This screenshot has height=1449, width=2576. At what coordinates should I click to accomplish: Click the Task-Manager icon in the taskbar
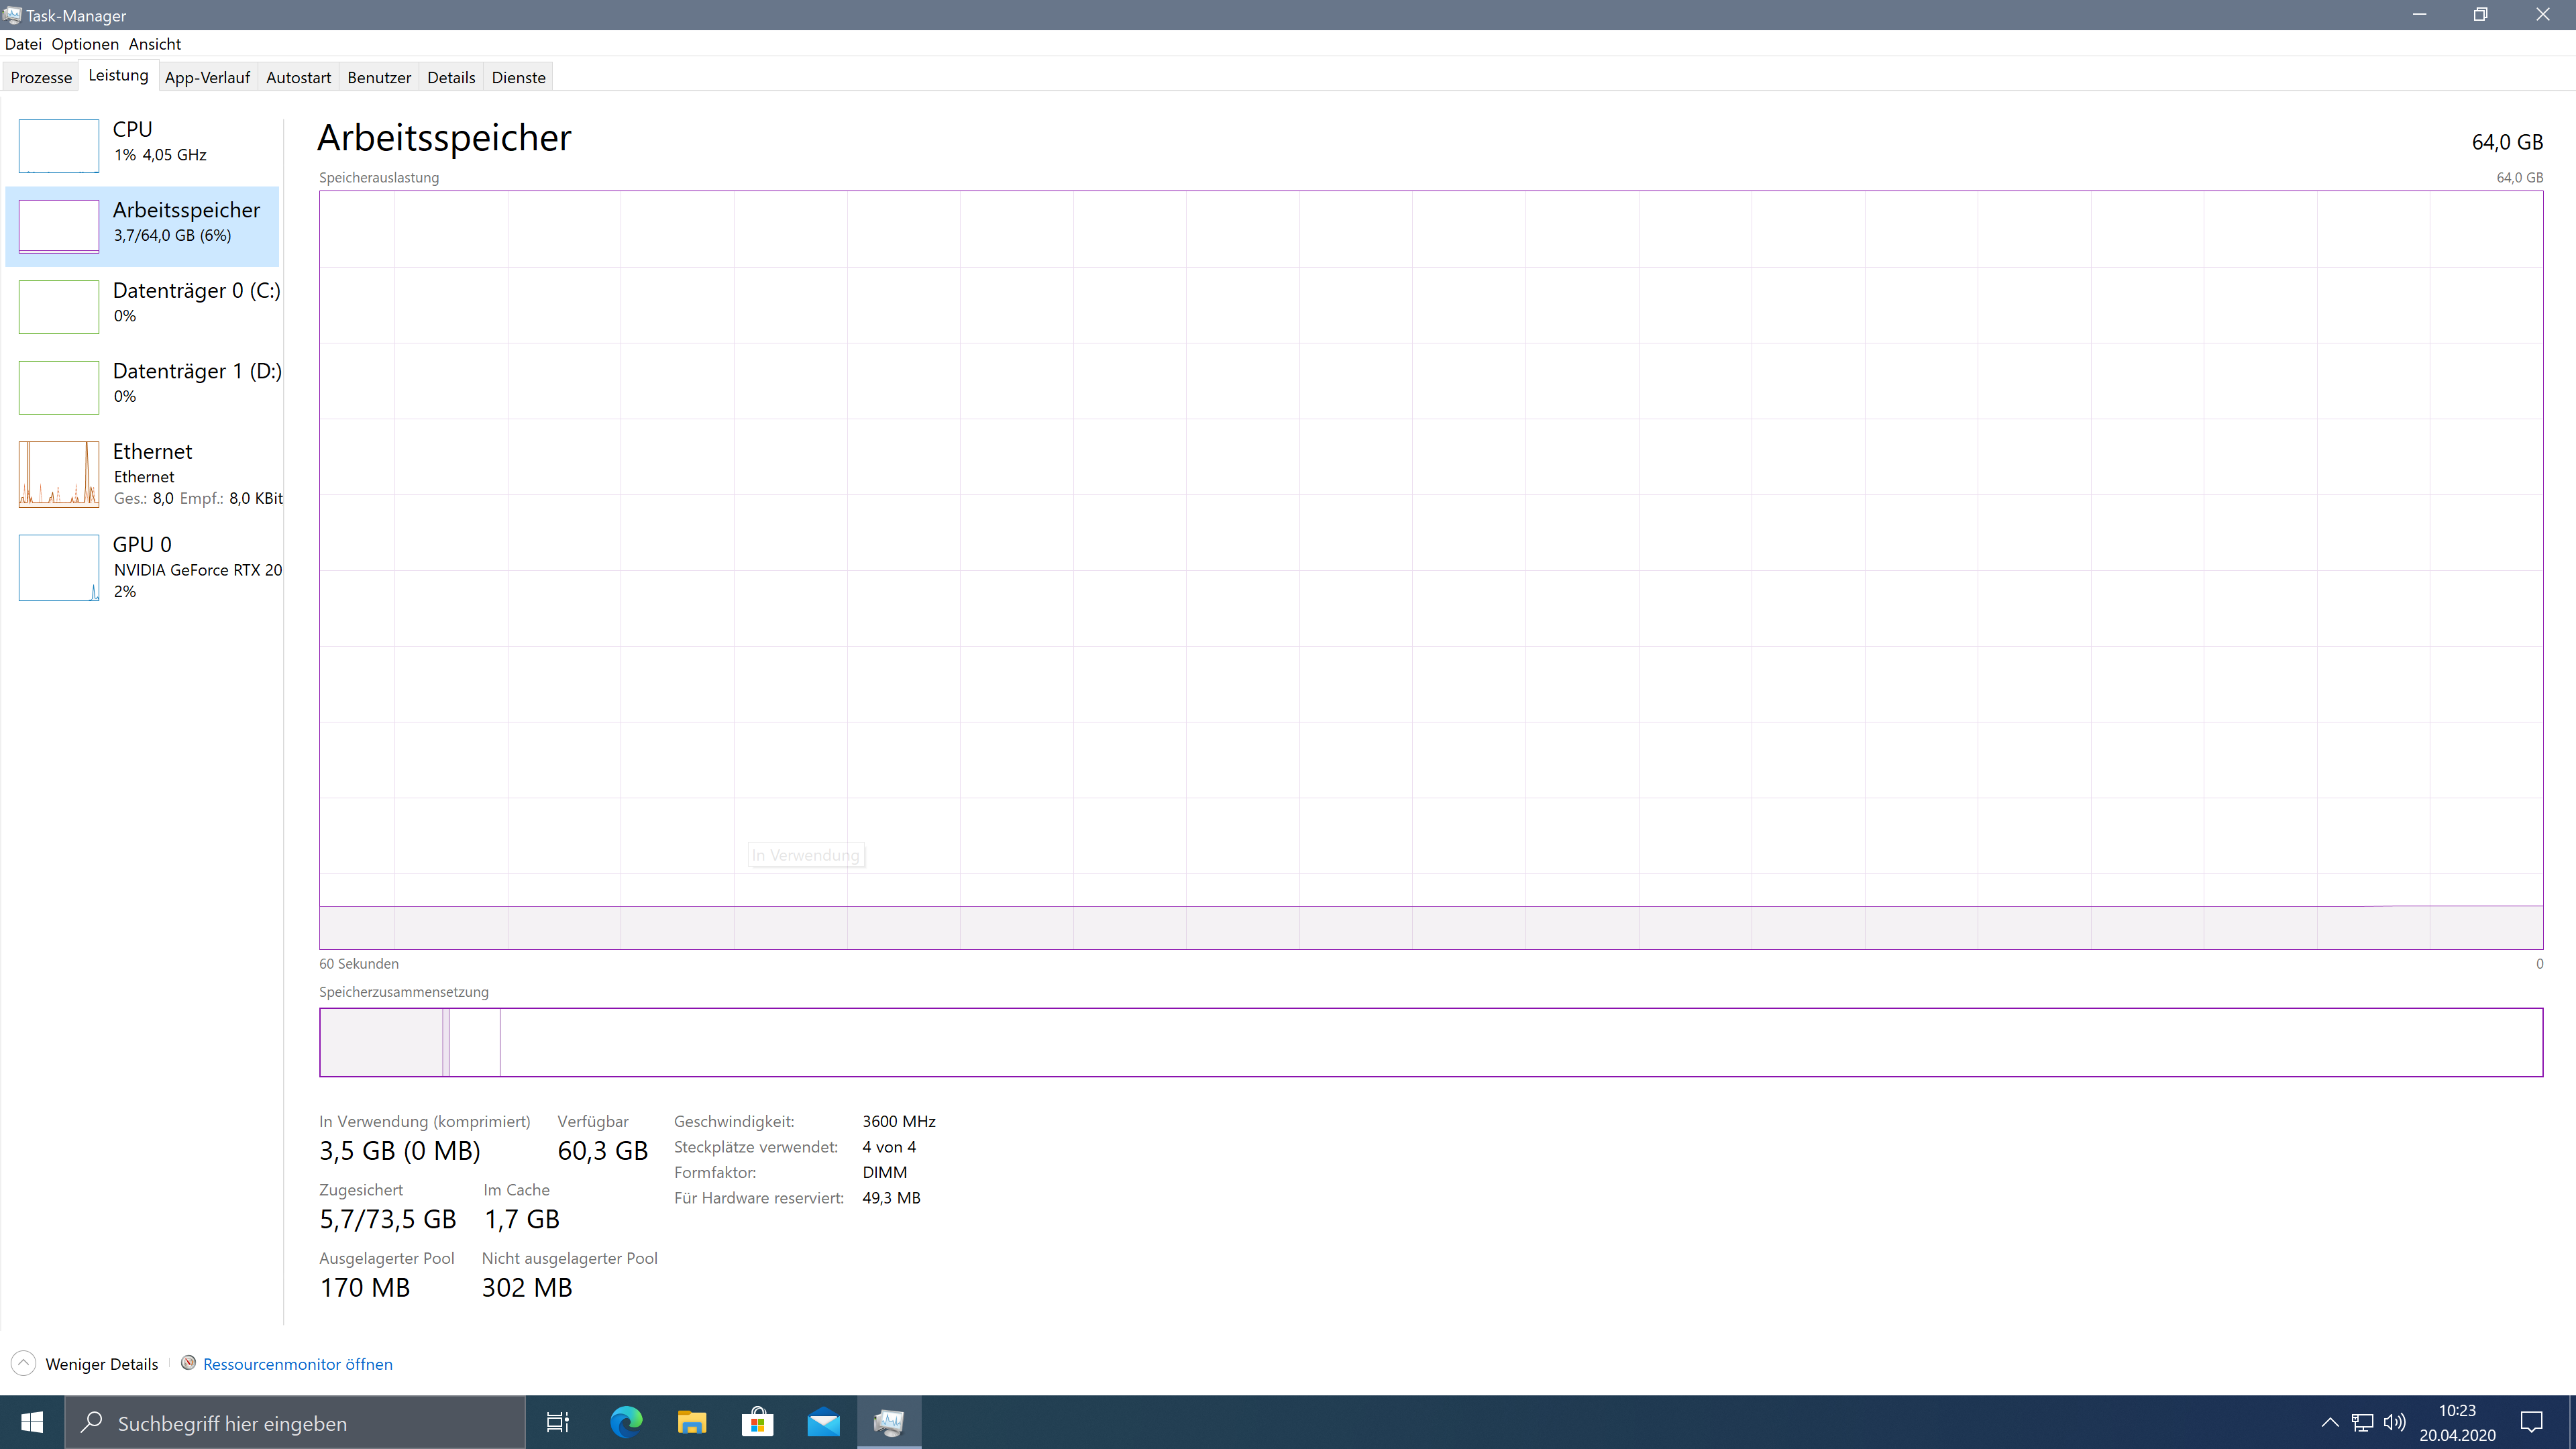[x=889, y=1422]
